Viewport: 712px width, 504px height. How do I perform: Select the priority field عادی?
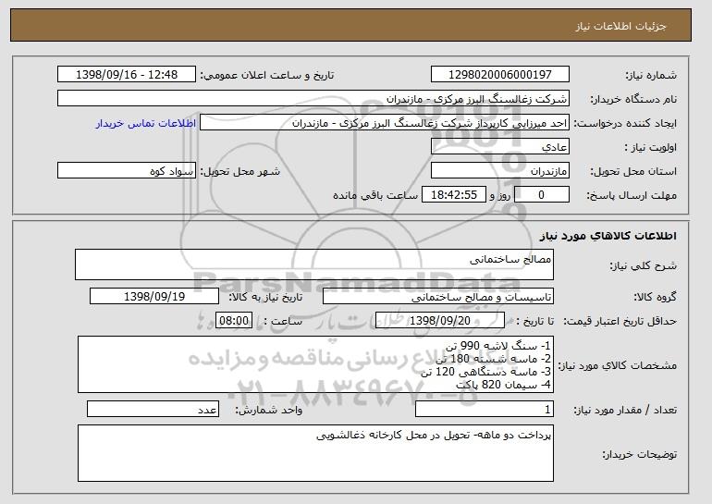[x=500, y=147]
